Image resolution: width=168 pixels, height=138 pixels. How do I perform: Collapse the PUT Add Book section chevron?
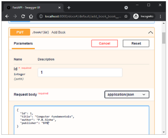point(151,32)
